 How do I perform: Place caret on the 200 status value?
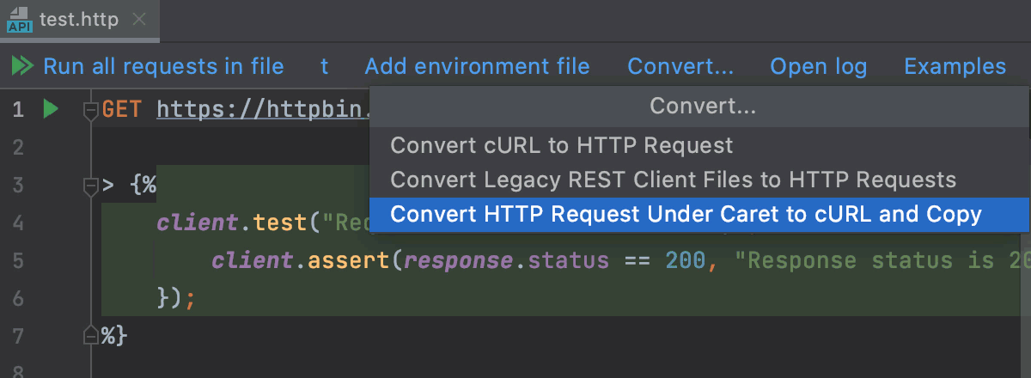[685, 260]
